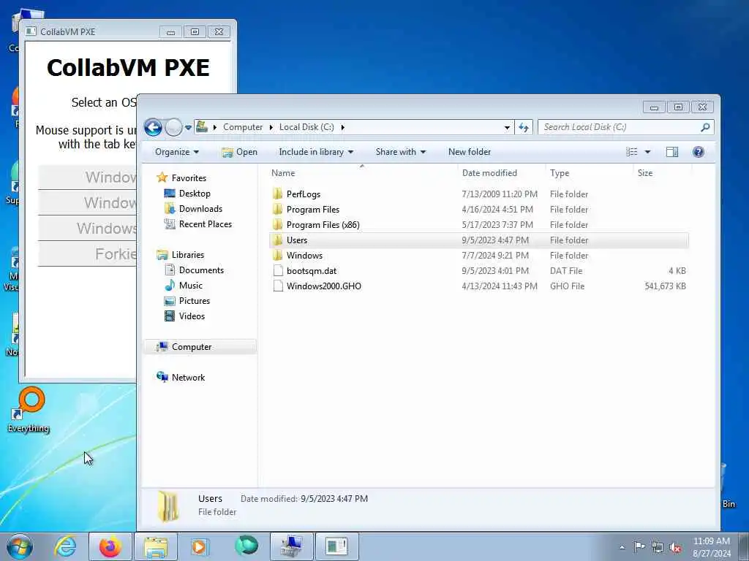Click the GHO File type cell

coord(567,286)
